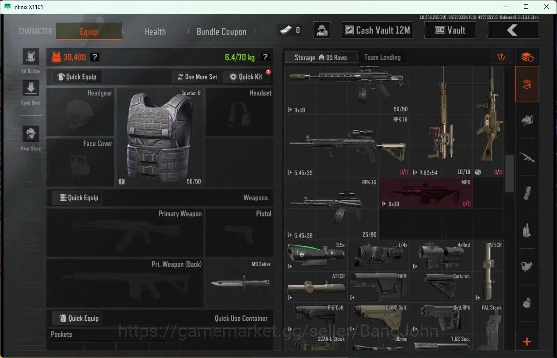The height and width of the screenshot is (358, 557).
Task: Click Quick Equip for Quick Use Container
Action: coord(77,318)
